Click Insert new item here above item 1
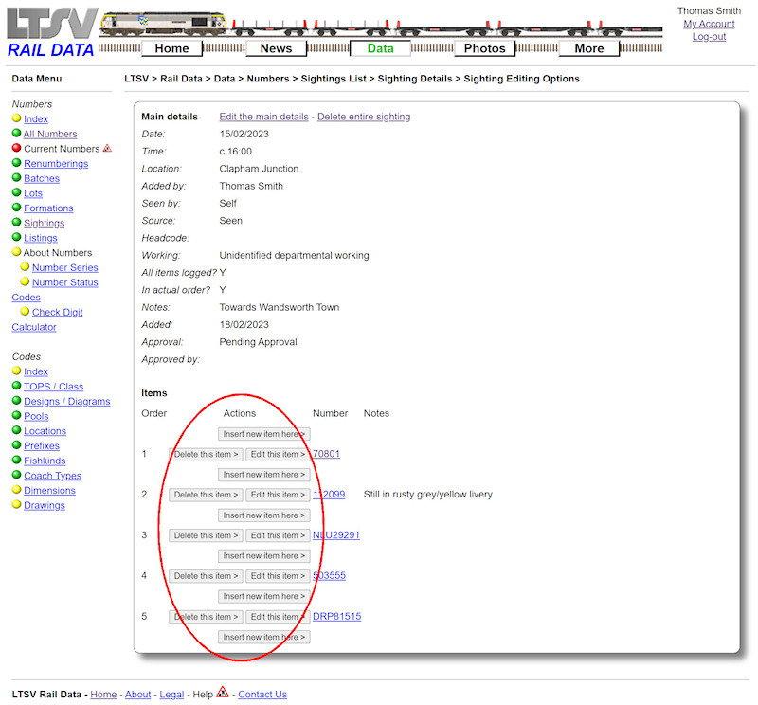The image size is (758, 705). [264, 433]
